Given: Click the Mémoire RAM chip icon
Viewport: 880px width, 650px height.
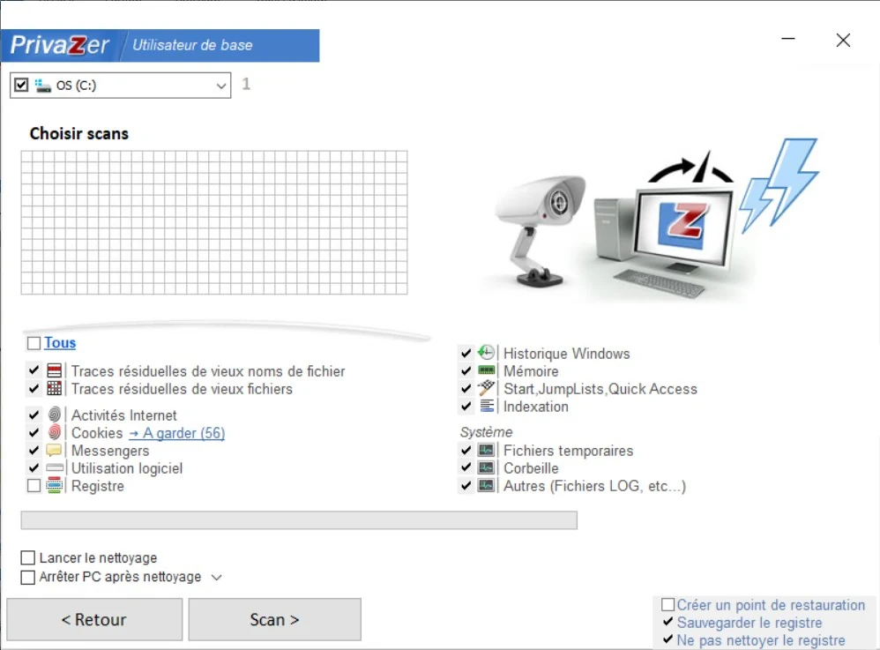Looking at the screenshot, I should click(x=487, y=370).
